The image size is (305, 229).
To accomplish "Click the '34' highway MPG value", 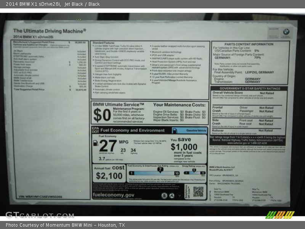I will coord(133,150).
